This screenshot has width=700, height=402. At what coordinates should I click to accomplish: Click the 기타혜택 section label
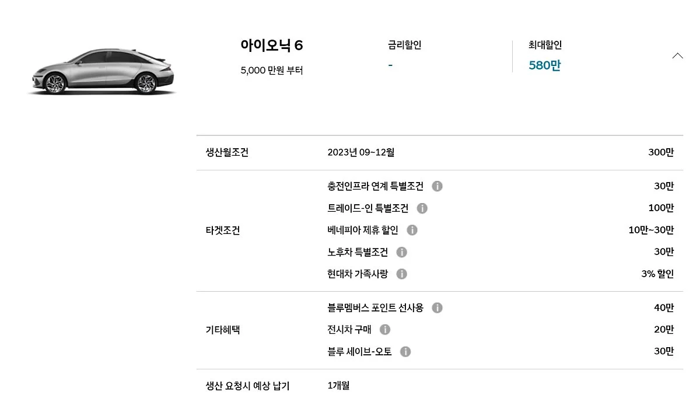coord(222,330)
